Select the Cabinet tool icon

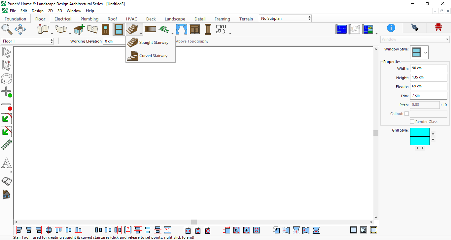point(195,29)
